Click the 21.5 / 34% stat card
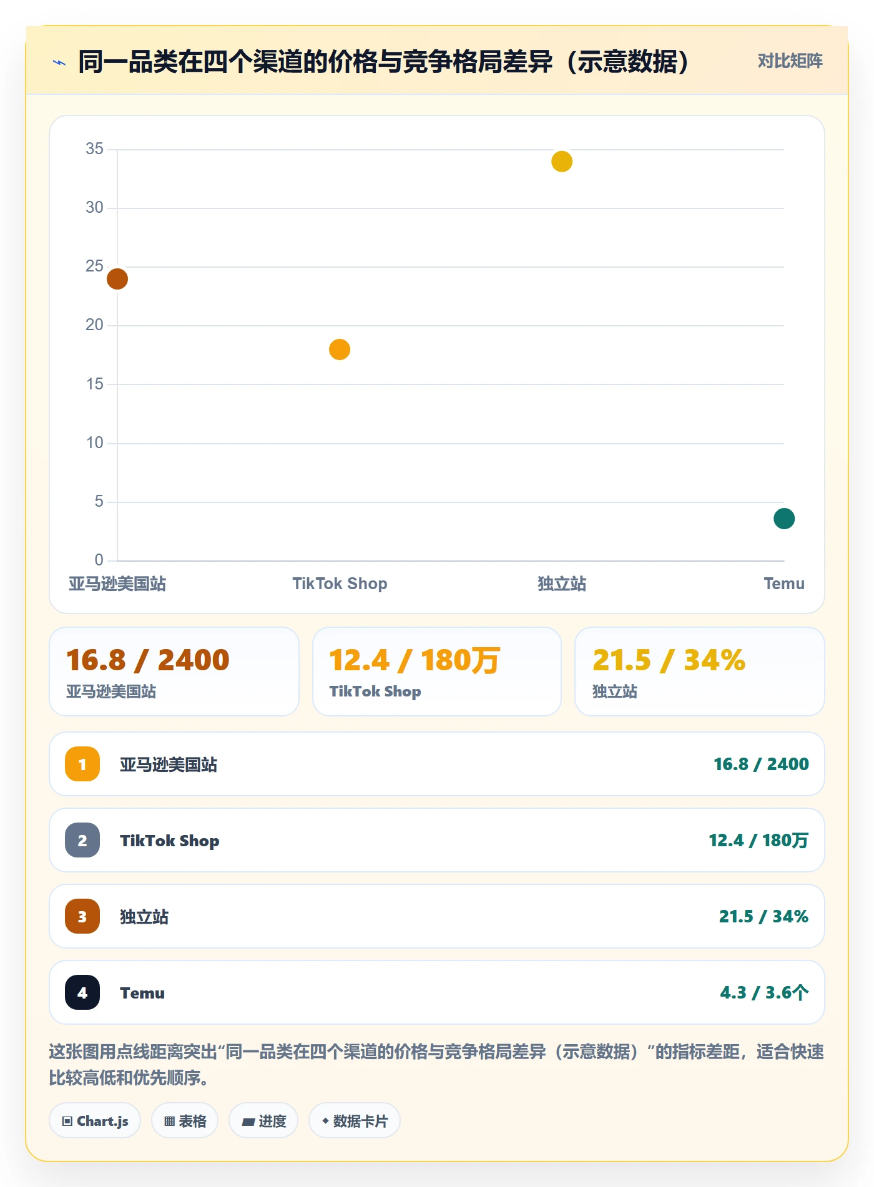This screenshot has height=1187, width=874. (x=700, y=672)
